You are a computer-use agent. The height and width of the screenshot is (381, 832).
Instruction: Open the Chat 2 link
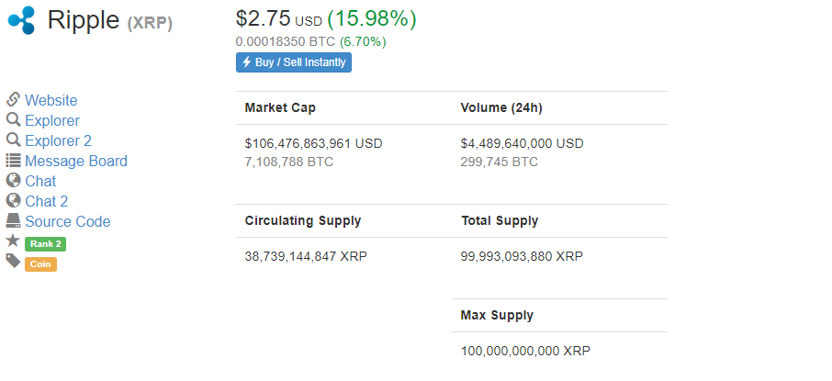point(46,201)
